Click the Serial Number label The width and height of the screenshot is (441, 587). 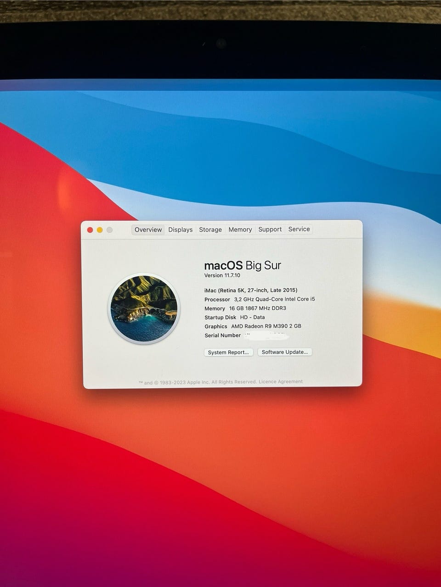222,335
